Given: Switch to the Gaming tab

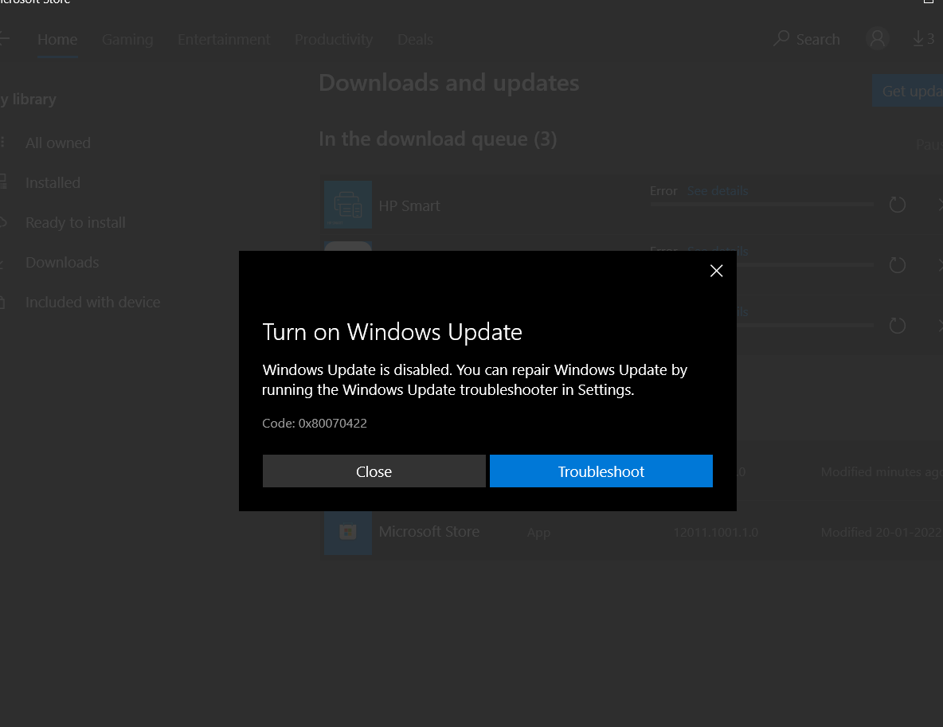Looking at the screenshot, I should pos(127,39).
